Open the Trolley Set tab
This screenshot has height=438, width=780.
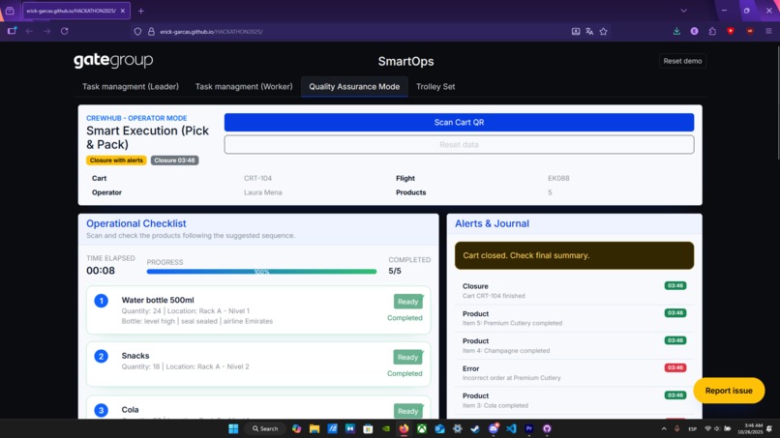tap(435, 86)
